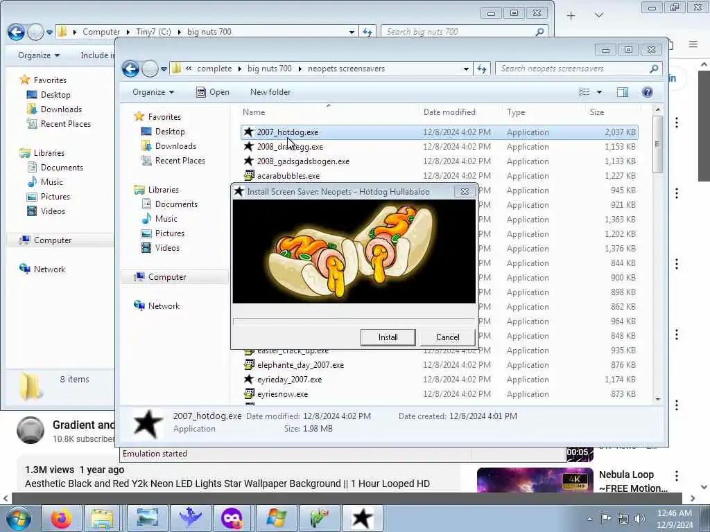Click Search big nuts 700 field
Image resolution: width=710 pixels, height=532 pixels.
coord(464,32)
